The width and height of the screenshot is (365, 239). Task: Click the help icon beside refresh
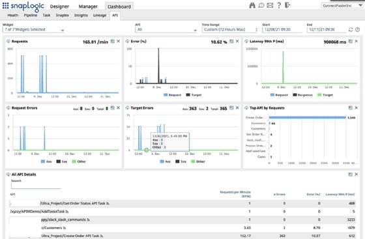point(358,29)
